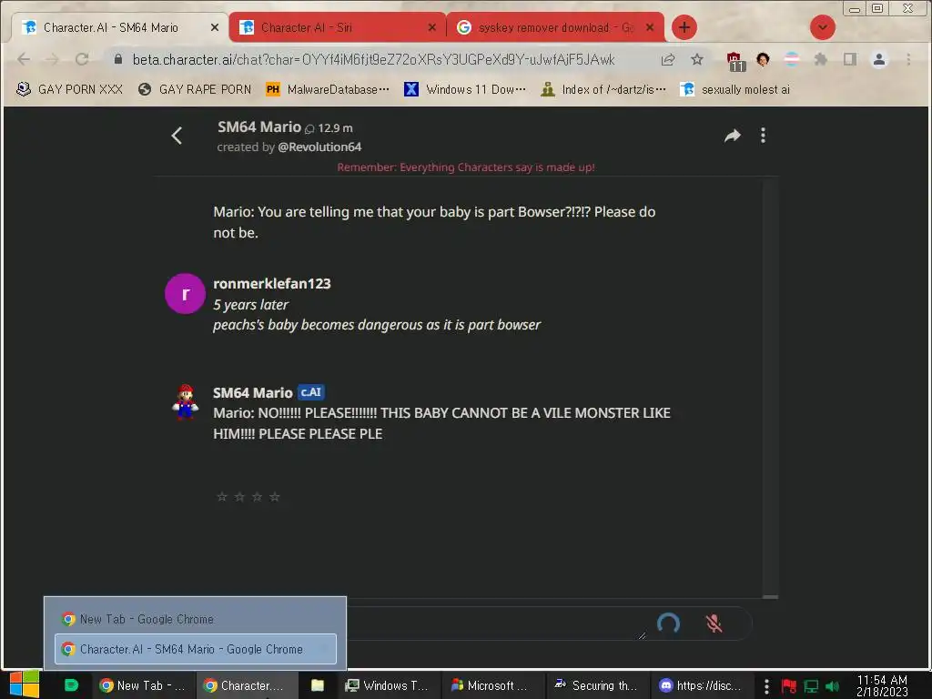Image resolution: width=932 pixels, height=699 pixels.
Task: Click the loading spinner send button
Action: (668, 623)
